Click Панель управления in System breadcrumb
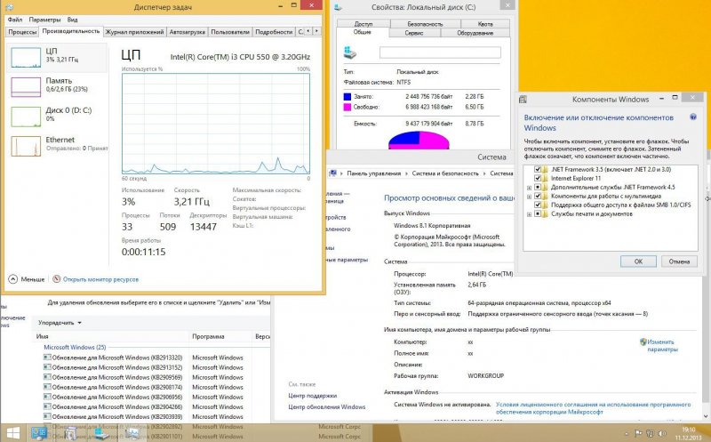The image size is (711, 442). [x=373, y=173]
